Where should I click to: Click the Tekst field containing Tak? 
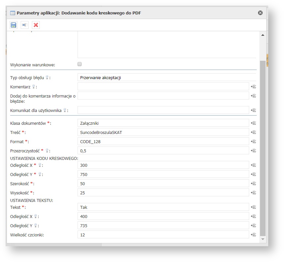(x=163, y=207)
